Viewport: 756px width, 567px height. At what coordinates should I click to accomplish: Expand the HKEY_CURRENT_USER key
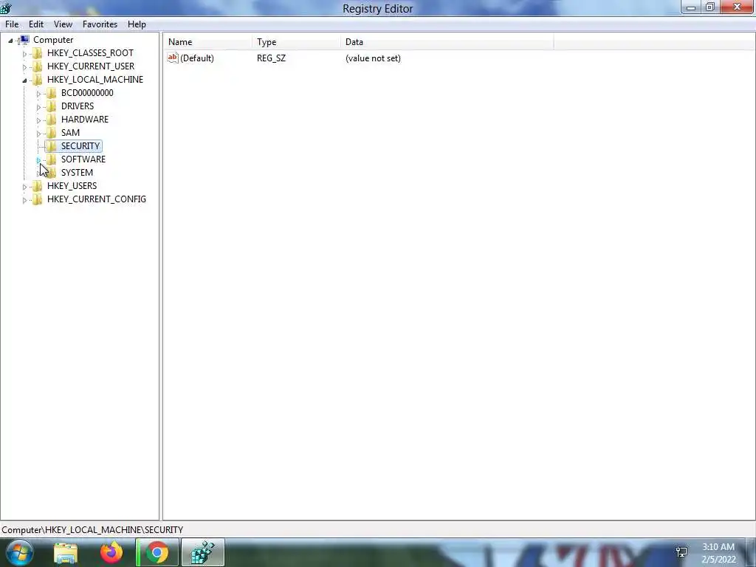(24, 67)
